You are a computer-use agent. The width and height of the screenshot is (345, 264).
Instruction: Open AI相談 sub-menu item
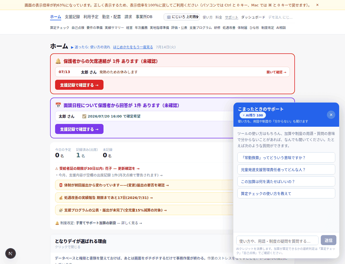point(281,28)
